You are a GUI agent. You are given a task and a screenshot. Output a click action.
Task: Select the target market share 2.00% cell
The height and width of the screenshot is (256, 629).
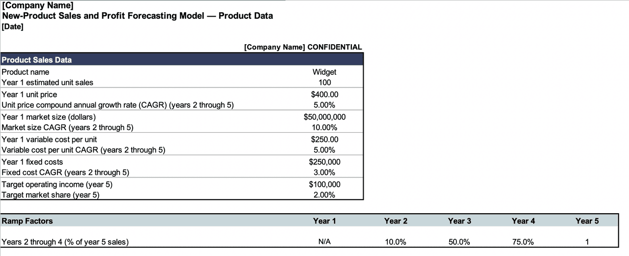(324, 195)
